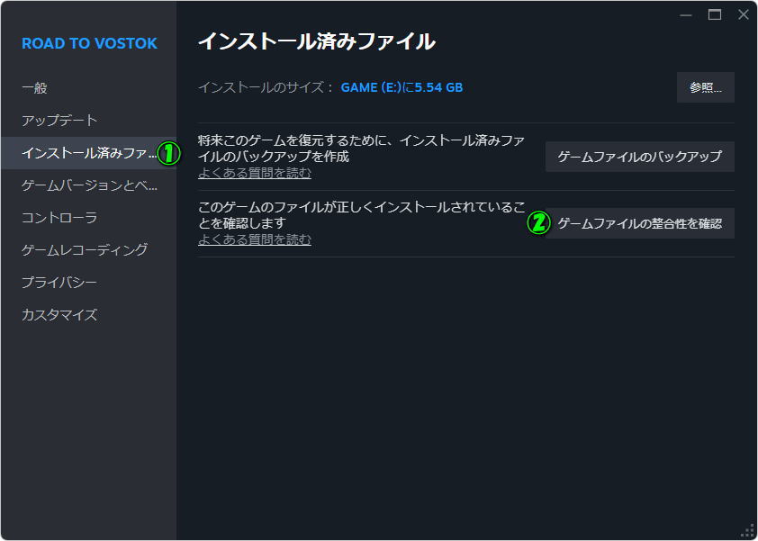The image size is (758, 541).
Task: Go to the コントローラ settings
Action: 59,218
